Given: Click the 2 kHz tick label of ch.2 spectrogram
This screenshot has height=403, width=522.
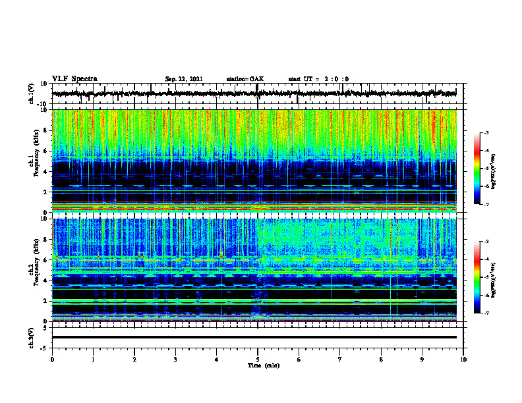Looking at the screenshot, I should 45,301.
